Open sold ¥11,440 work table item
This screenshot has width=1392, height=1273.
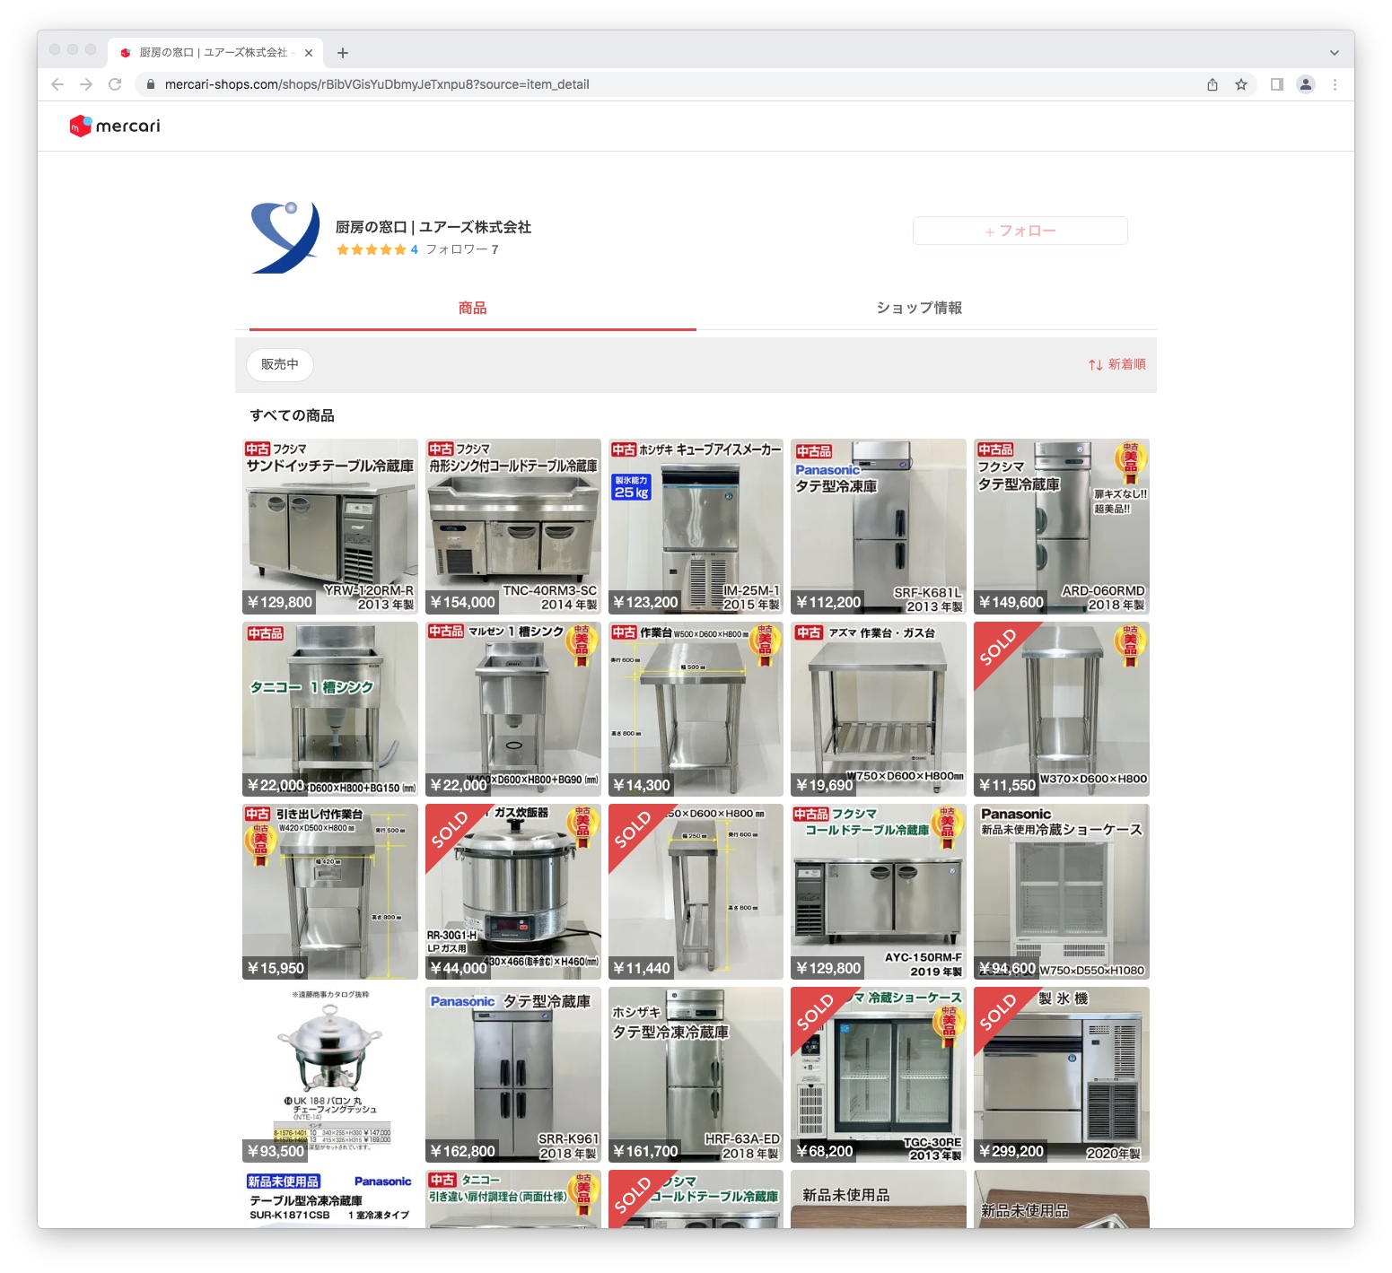[696, 892]
